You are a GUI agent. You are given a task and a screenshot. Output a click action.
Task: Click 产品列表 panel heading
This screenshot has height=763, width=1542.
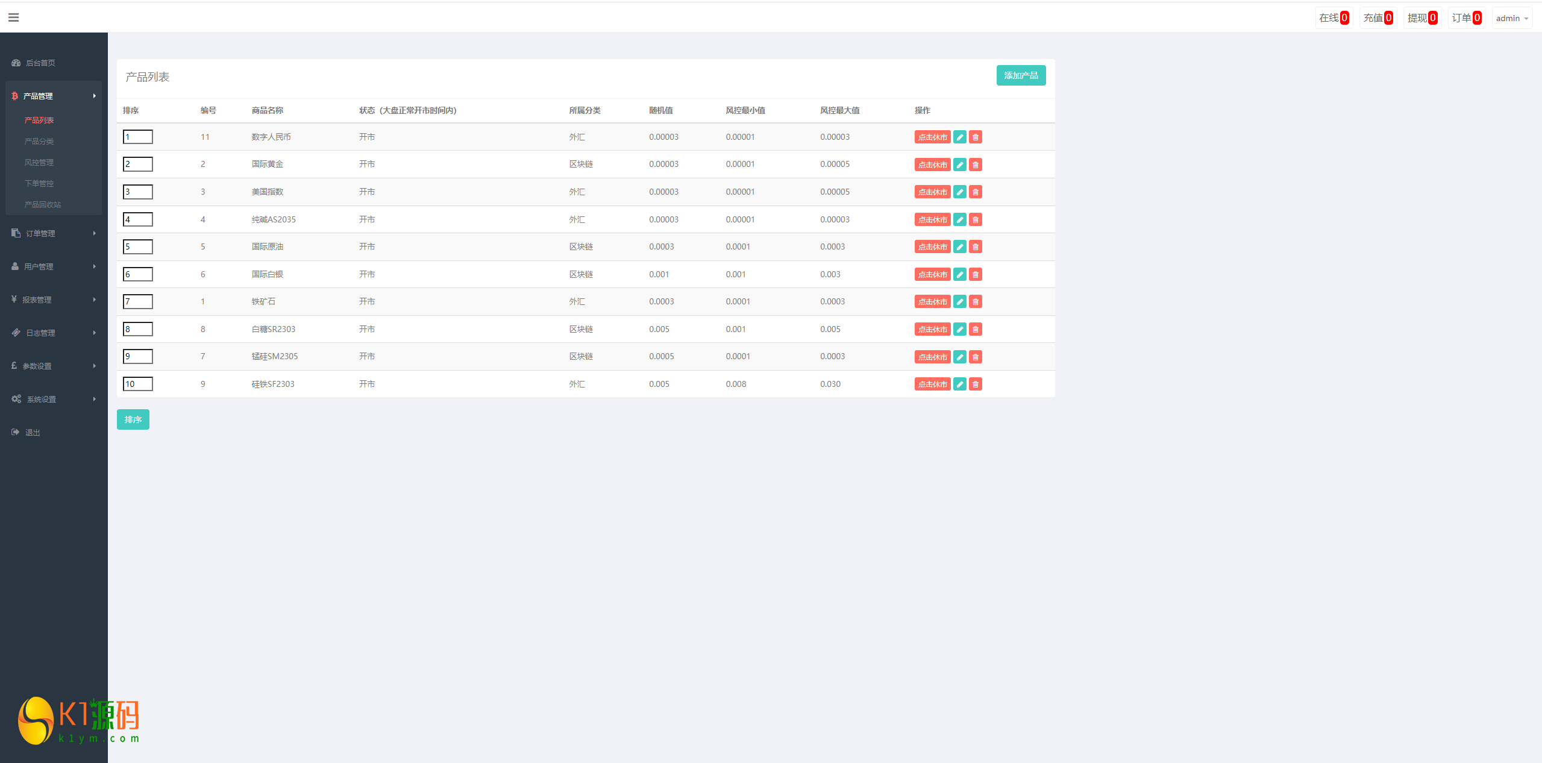pyautogui.click(x=148, y=77)
